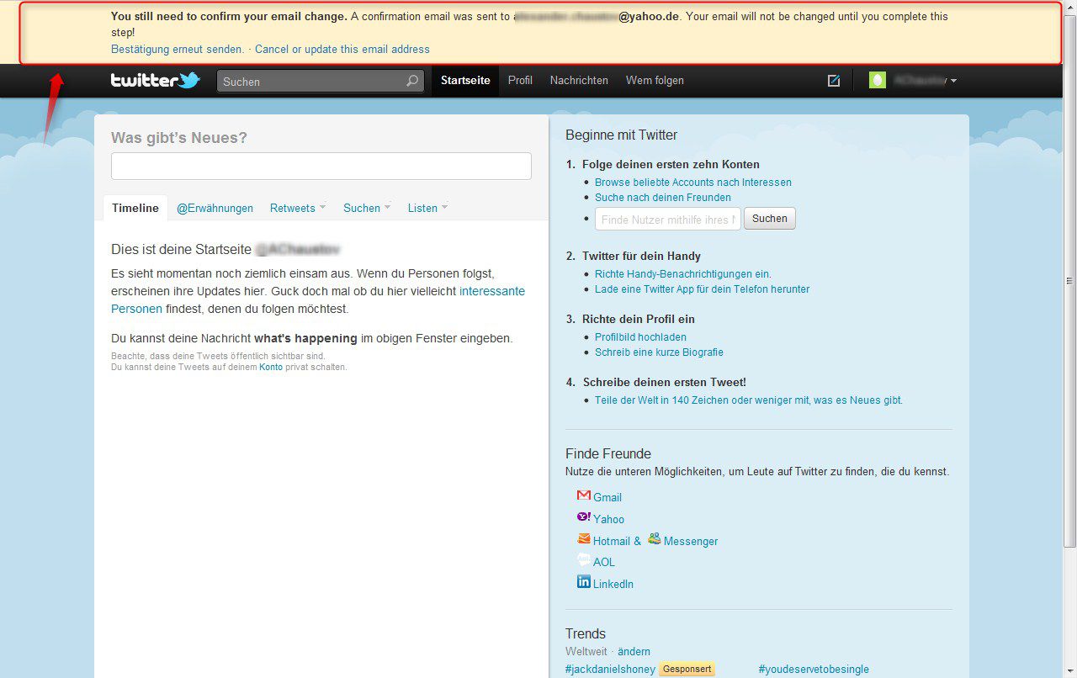Focus the Finde Nutzer mithilfe input
Image resolution: width=1077 pixels, height=678 pixels.
[x=668, y=219]
